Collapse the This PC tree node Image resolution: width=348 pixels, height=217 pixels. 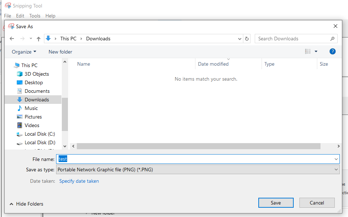coord(9,65)
